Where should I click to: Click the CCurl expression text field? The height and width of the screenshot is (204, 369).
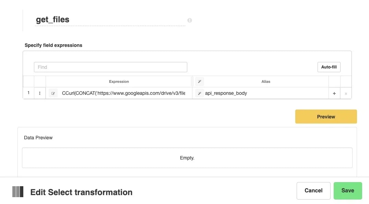point(123,93)
